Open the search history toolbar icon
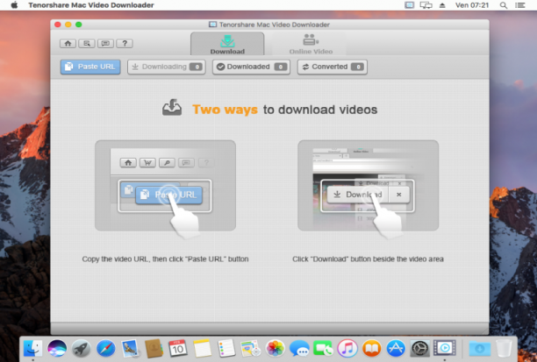The width and height of the screenshot is (537, 362). point(87,44)
